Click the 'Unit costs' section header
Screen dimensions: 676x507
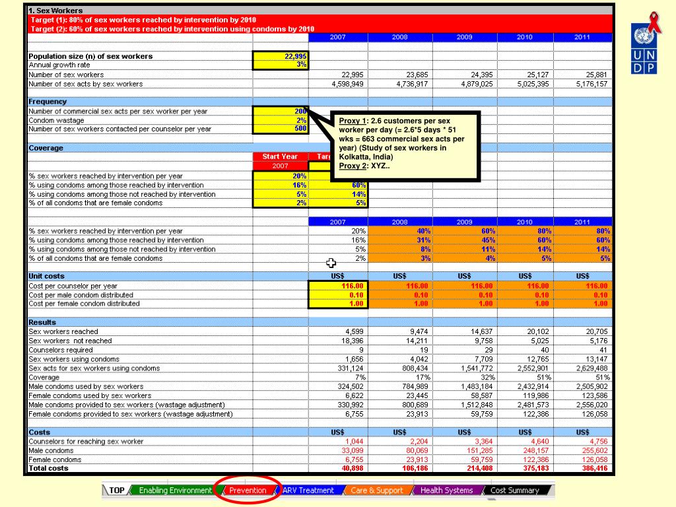(x=46, y=276)
